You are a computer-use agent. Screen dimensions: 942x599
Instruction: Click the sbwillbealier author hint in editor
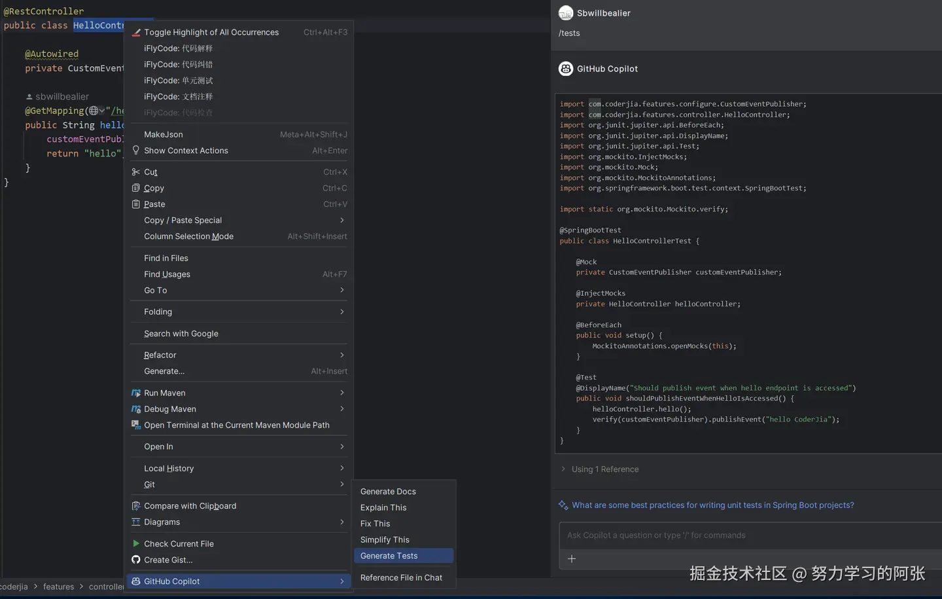(62, 97)
